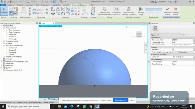
Task: Activate the Rotate tool in the ribbon
Action: [63, 13]
